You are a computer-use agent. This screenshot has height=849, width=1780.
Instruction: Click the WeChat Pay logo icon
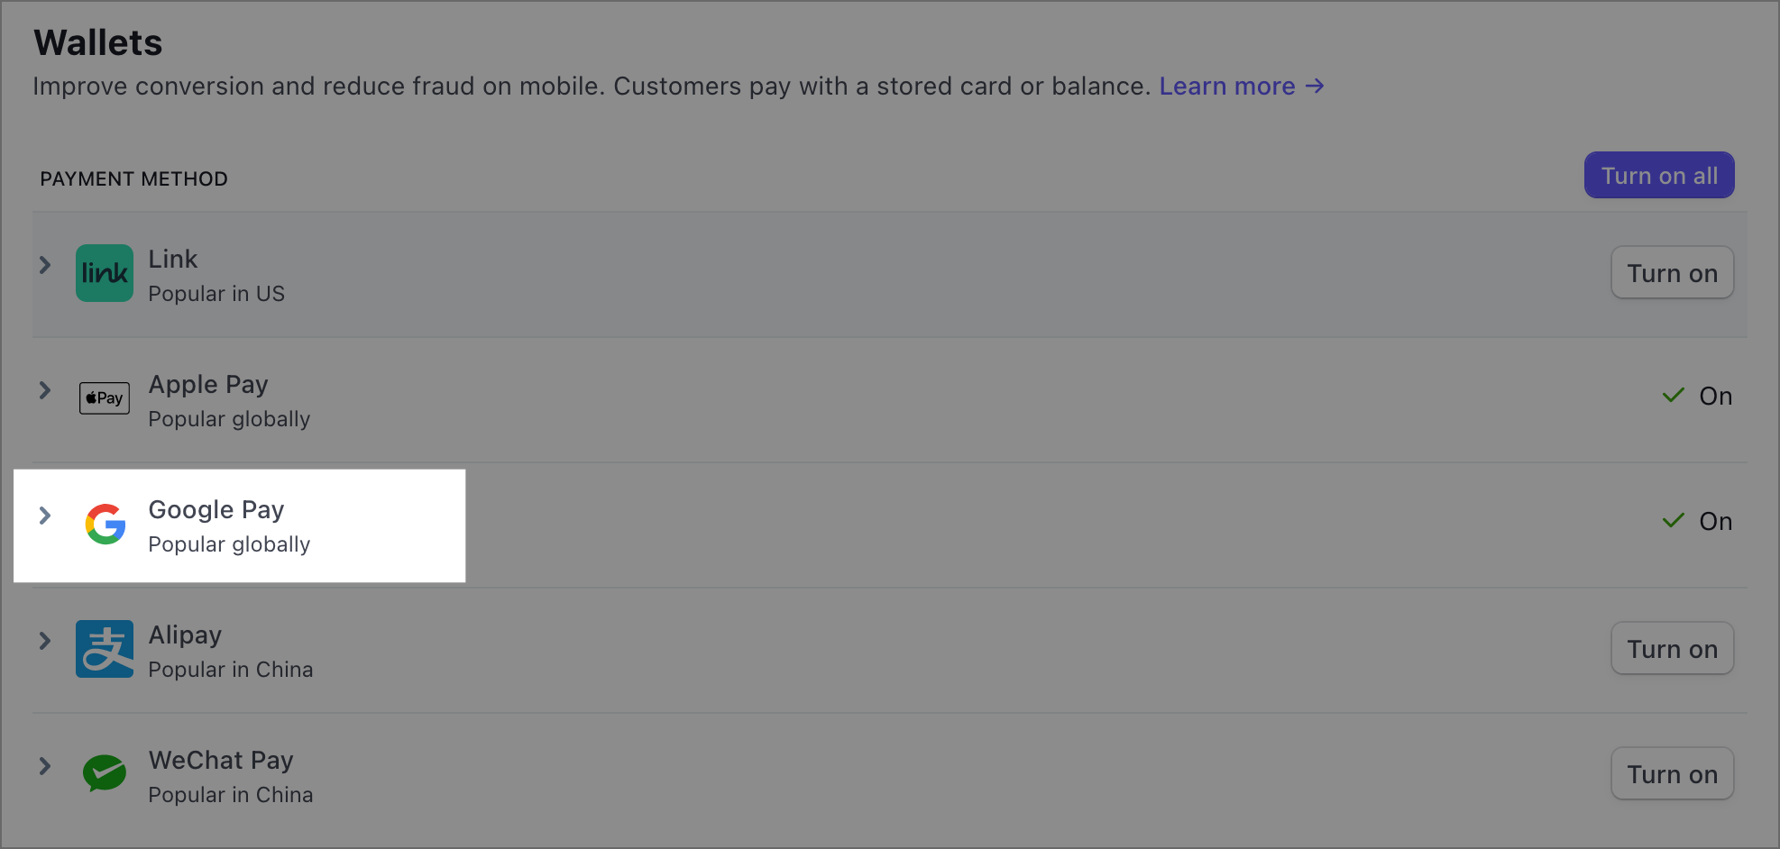click(x=105, y=773)
